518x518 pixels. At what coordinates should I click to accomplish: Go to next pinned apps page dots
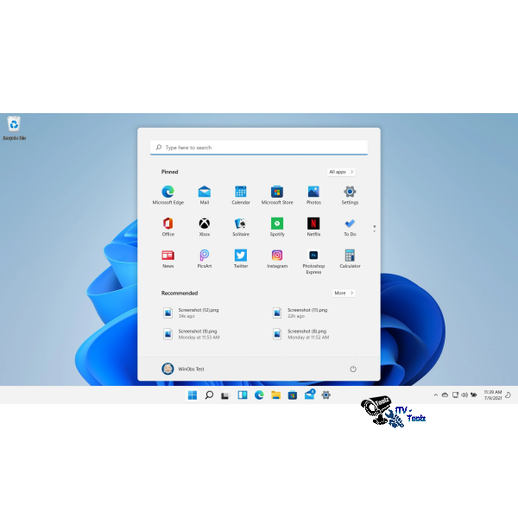[x=375, y=229]
